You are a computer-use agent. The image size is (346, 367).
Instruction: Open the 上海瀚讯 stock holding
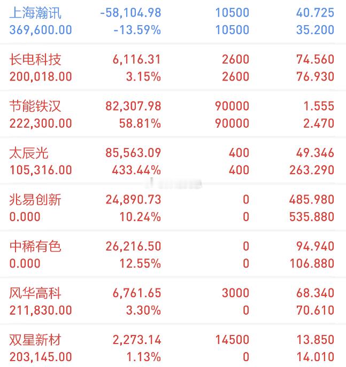[173, 21]
